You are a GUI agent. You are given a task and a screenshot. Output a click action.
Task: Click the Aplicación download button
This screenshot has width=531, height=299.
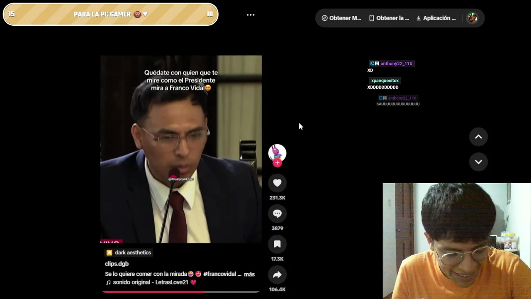pyautogui.click(x=436, y=18)
